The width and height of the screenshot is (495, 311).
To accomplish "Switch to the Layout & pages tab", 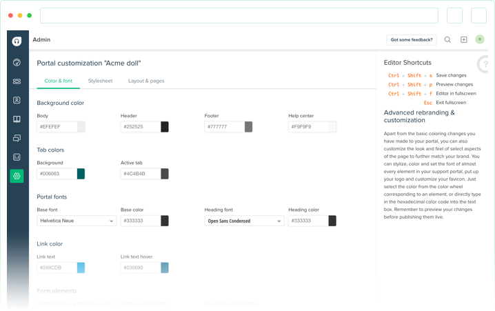I will 146,81.
